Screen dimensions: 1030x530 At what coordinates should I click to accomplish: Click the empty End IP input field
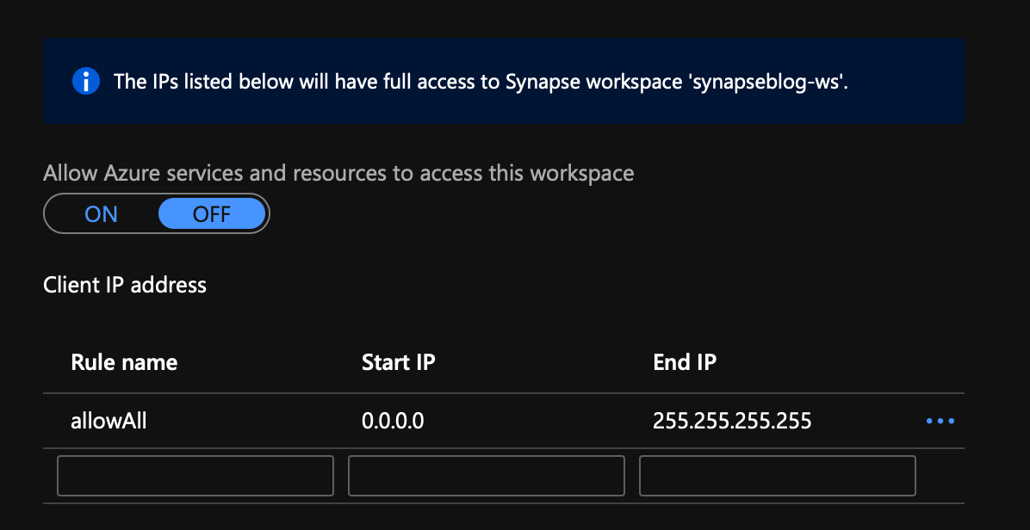click(x=777, y=476)
